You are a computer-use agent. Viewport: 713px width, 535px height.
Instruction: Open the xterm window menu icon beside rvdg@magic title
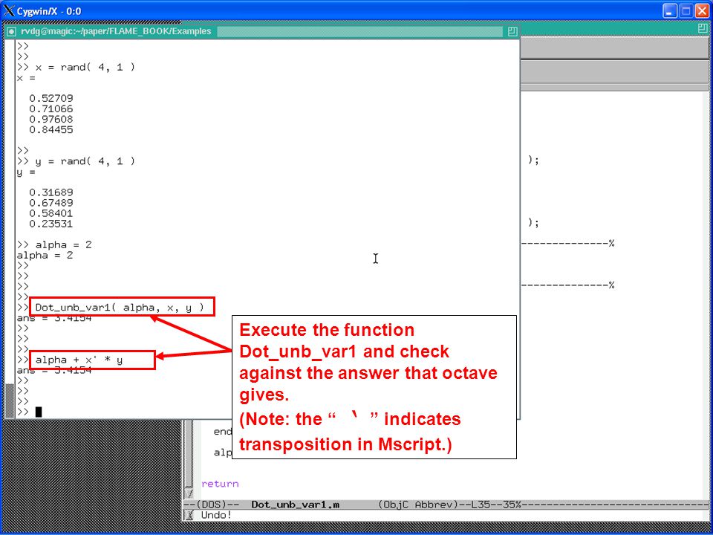pyautogui.click(x=13, y=31)
